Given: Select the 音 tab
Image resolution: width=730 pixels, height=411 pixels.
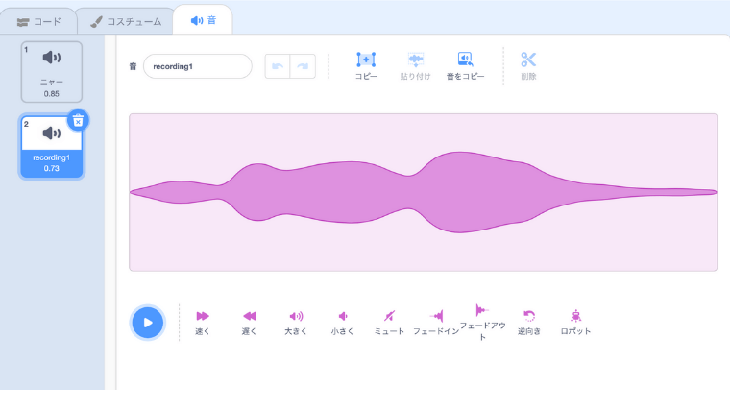Looking at the screenshot, I should coord(203,20).
